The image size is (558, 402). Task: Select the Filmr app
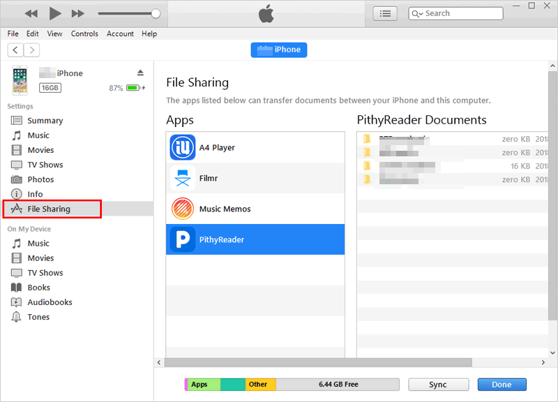click(255, 178)
